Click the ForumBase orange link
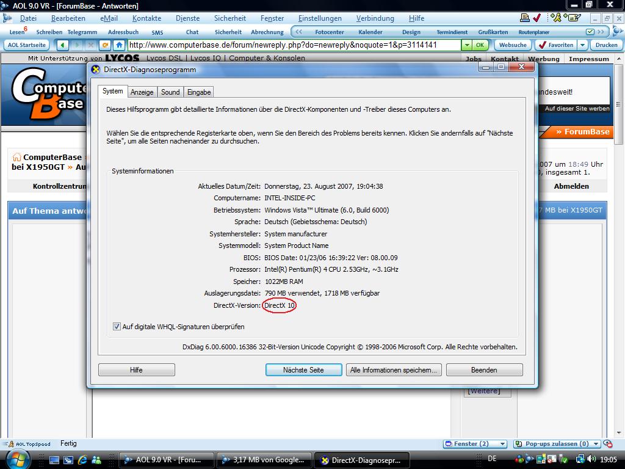Screen dimensions: 625x469 pyautogui.click(x=583, y=132)
